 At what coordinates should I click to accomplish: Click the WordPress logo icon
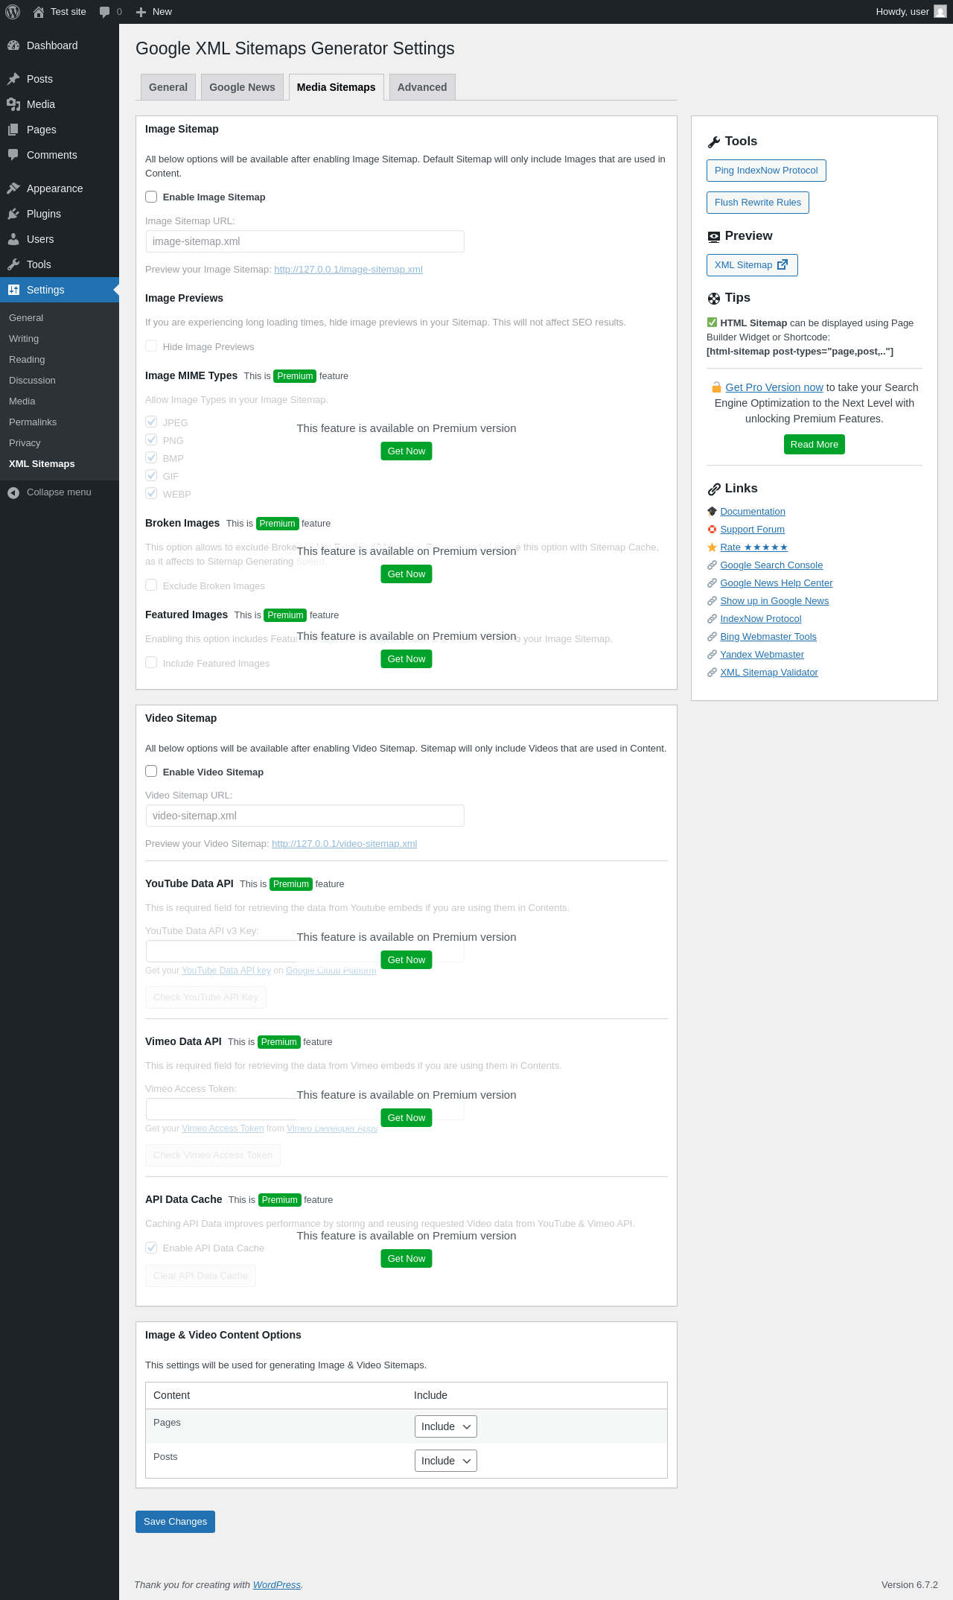pos(13,12)
